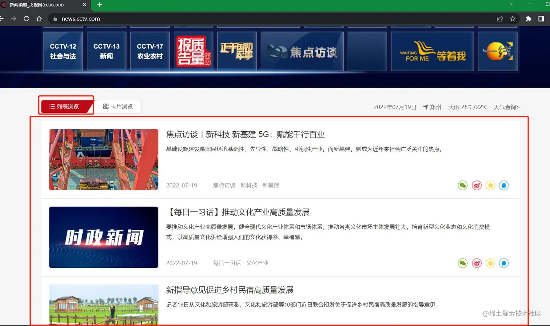The height and width of the screenshot is (326, 550).
Task: Share the 每日一习话 article to WeChat
Action: (x=463, y=263)
